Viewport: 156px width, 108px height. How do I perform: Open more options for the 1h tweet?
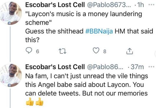151,5
